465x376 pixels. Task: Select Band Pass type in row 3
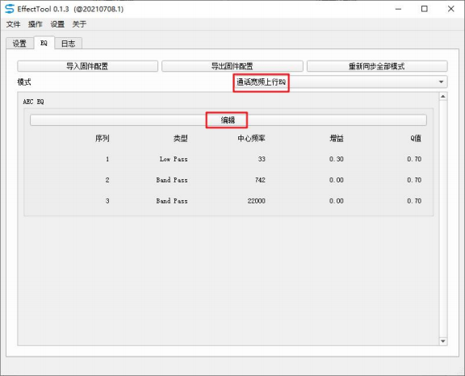(x=172, y=201)
